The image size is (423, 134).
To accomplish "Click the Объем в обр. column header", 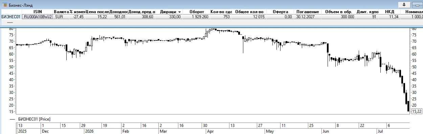I will 339,11.
